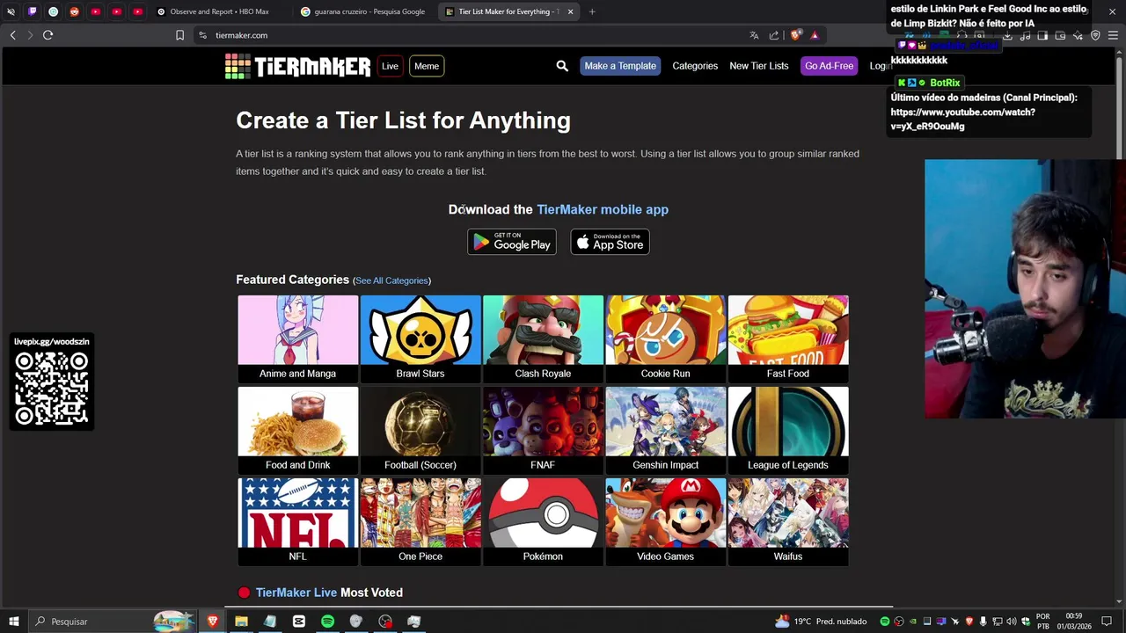Image resolution: width=1126 pixels, height=633 pixels.
Task: Get the app on Google Play
Action: click(512, 242)
